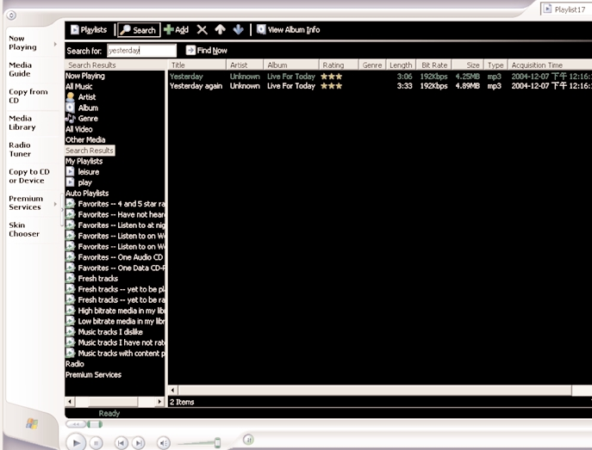Viewport: 592px width, 450px height.
Task: Skip to next track
Action: tap(139, 443)
